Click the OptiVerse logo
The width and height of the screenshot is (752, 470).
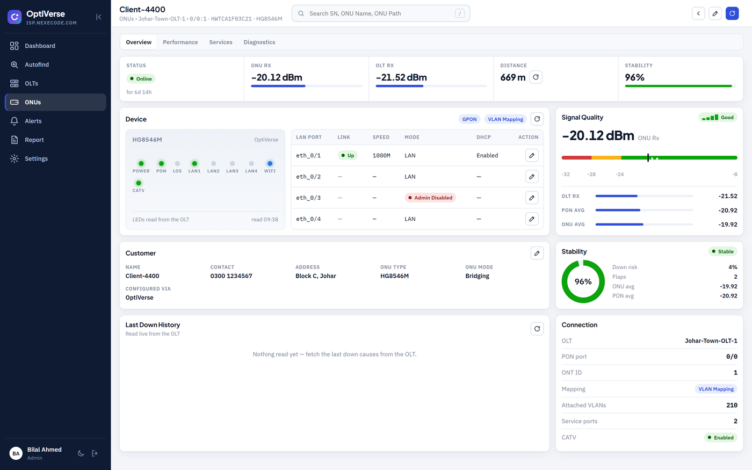pos(15,17)
